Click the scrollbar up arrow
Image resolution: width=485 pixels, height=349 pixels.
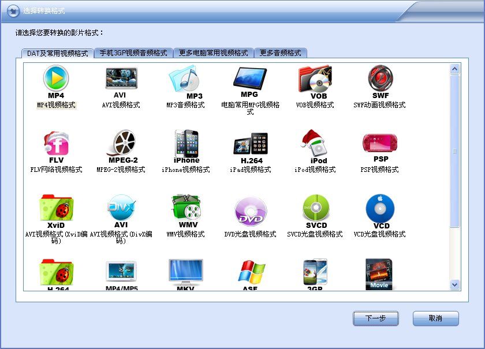pos(454,69)
